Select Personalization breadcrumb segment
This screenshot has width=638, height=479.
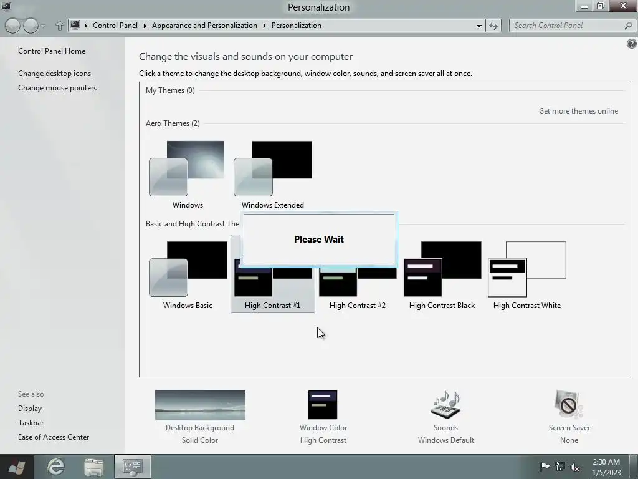click(296, 25)
